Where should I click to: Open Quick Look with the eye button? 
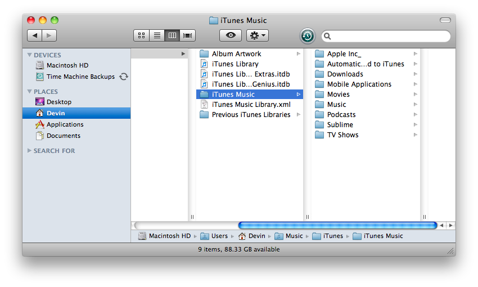click(231, 35)
